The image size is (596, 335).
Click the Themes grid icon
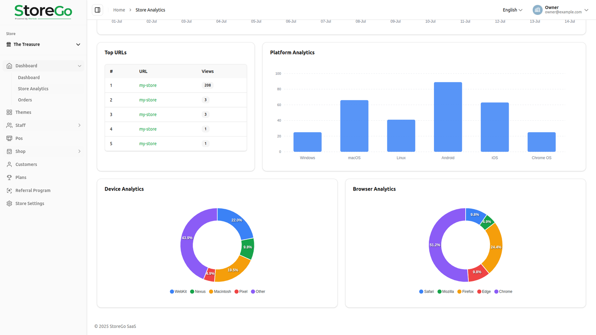pos(9,112)
